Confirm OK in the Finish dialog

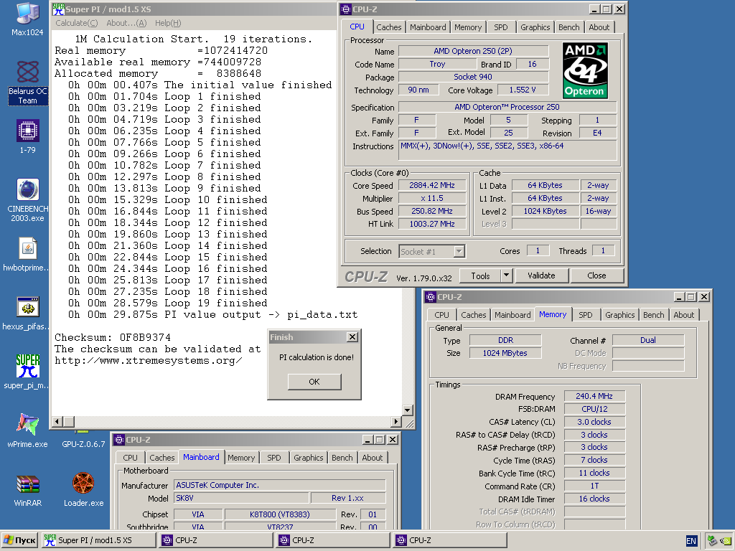(x=314, y=382)
